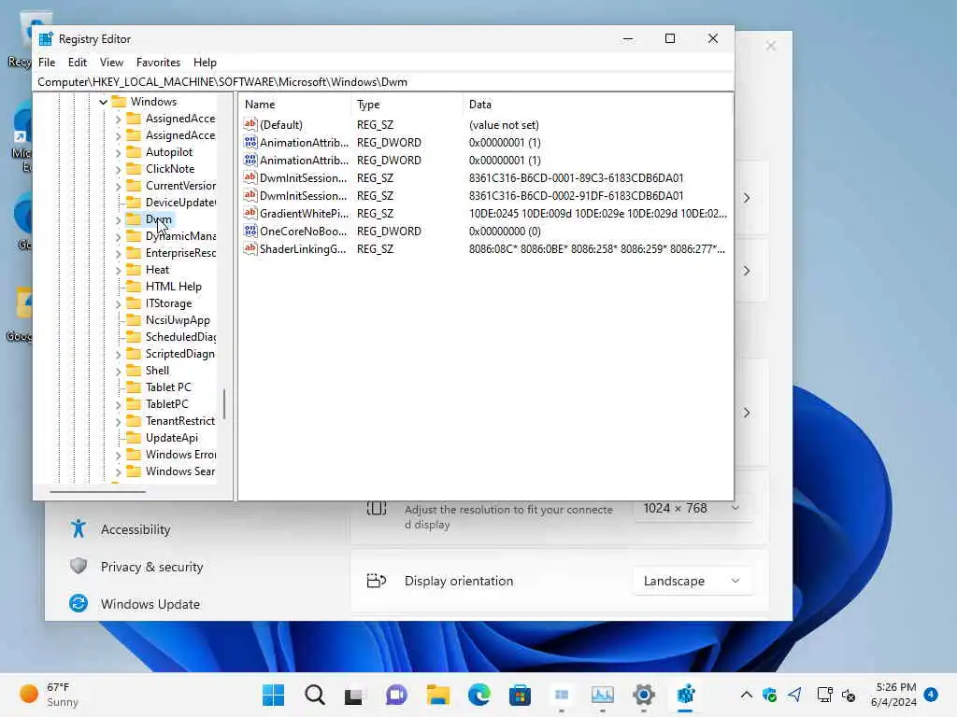Screen dimensions: 957x717
Task: Select the value data 0x00000000 (0)
Action: pyautogui.click(x=505, y=232)
